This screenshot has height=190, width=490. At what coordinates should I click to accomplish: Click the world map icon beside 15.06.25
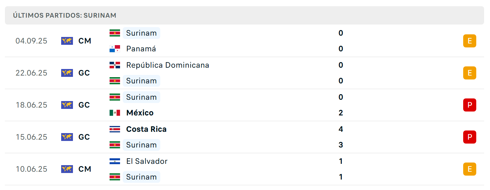67,137
